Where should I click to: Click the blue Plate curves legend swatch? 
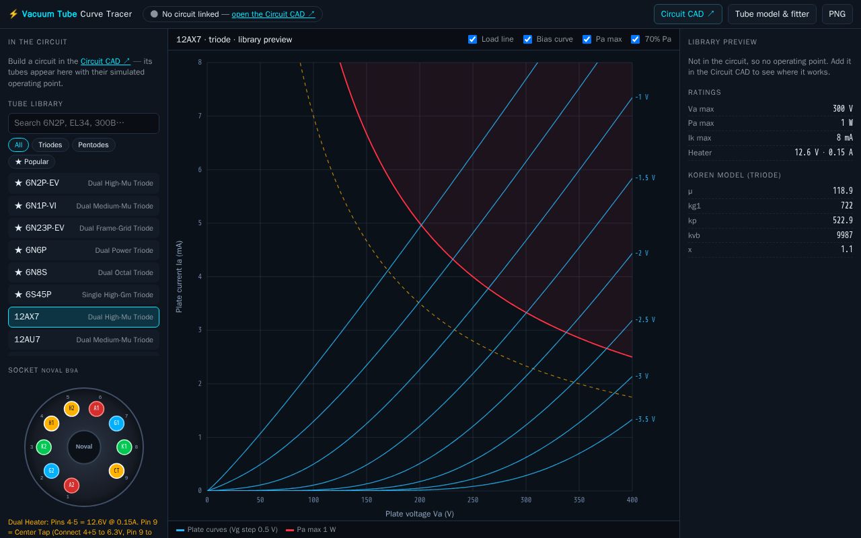click(x=180, y=530)
